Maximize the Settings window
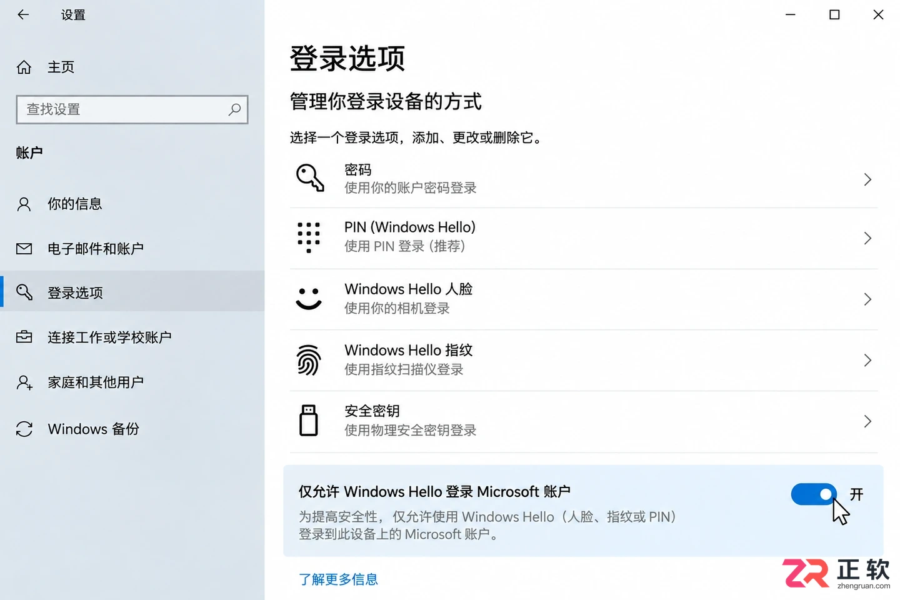This screenshot has width=900, height=600. point(834,14)
